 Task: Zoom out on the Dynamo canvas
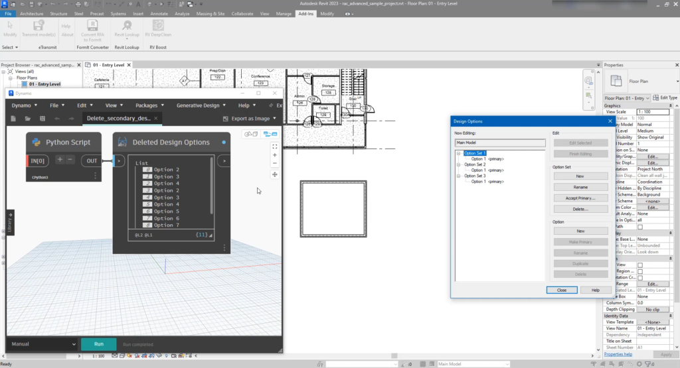click(274, 163)
